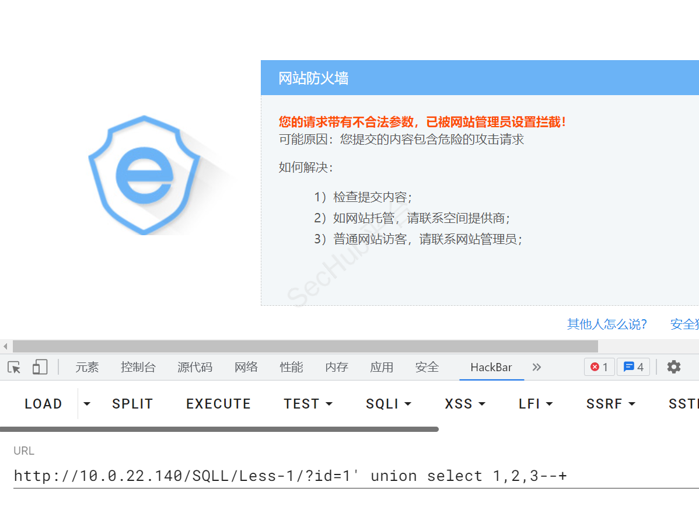The image size is (699, 506).
Task: Open the LFI payload dropdown
Action: coord(536,404)
